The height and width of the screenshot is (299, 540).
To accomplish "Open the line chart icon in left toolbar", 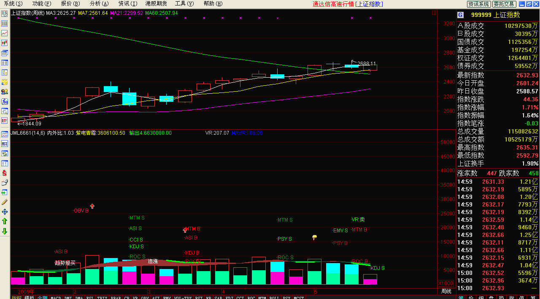I will (5, 33).
